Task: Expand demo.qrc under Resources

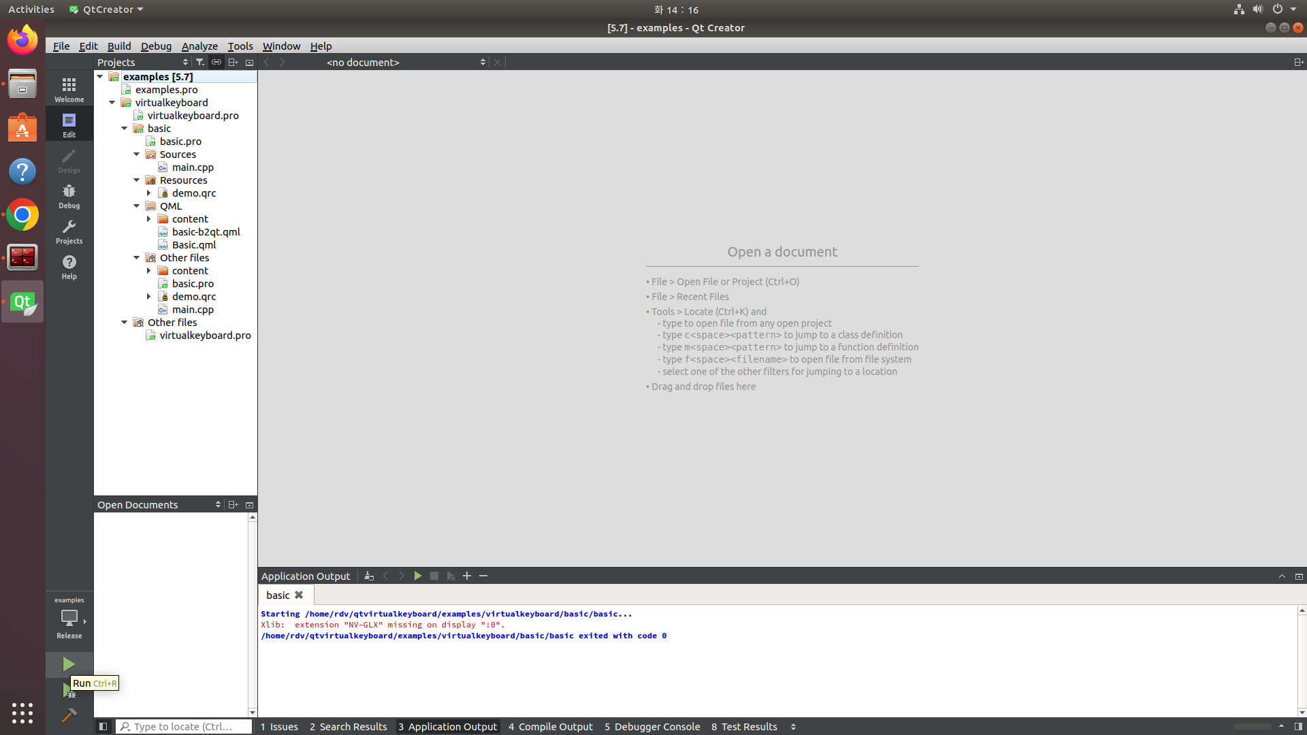Action: tap(149, 193)
